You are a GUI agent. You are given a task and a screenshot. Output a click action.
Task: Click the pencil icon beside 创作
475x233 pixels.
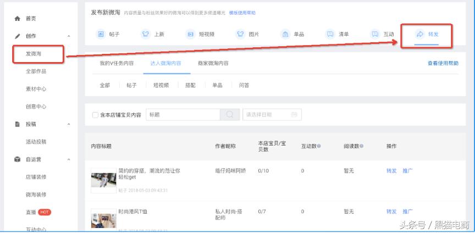(17, 36)
